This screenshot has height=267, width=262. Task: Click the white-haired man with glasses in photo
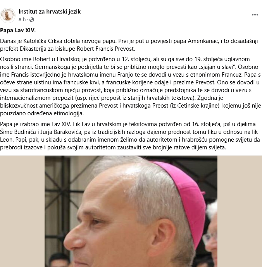tap(211, 235)
